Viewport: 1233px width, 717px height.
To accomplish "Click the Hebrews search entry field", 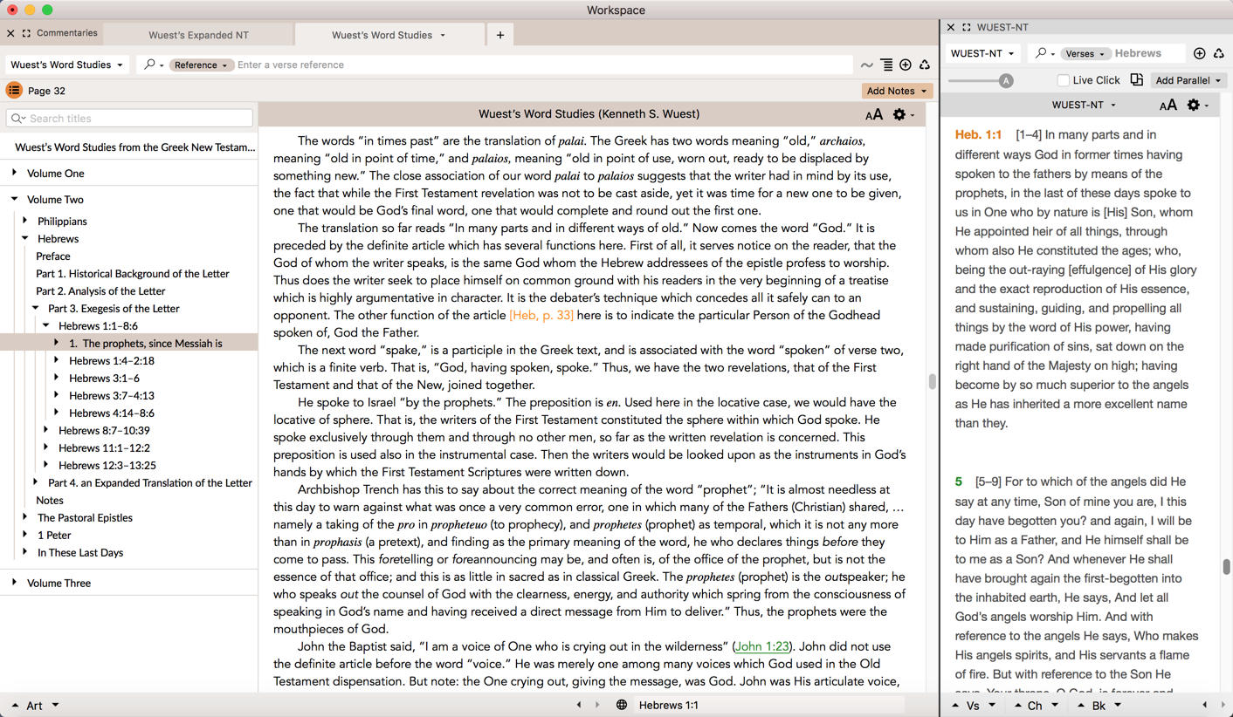I will (1147, 53).
